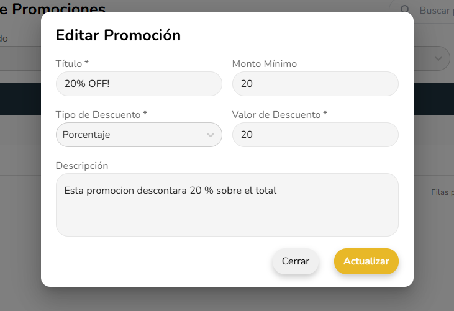Click the 'Editar Promoción' dialog heading

(x=118, y=35)
